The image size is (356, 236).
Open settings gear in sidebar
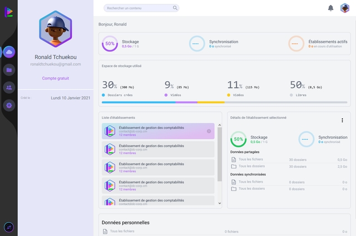tap(9, 105)
